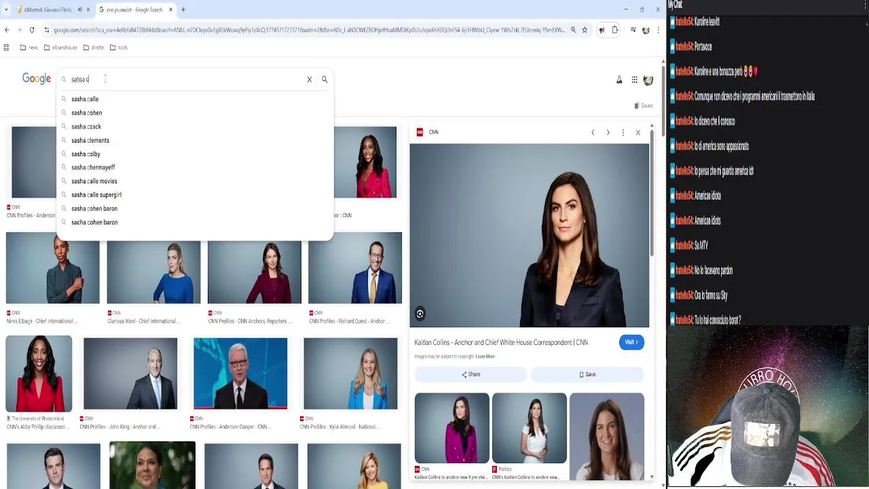Click the Google logo
The height and width of the screenshot is (489, 869).
click(x=37, y=79)
